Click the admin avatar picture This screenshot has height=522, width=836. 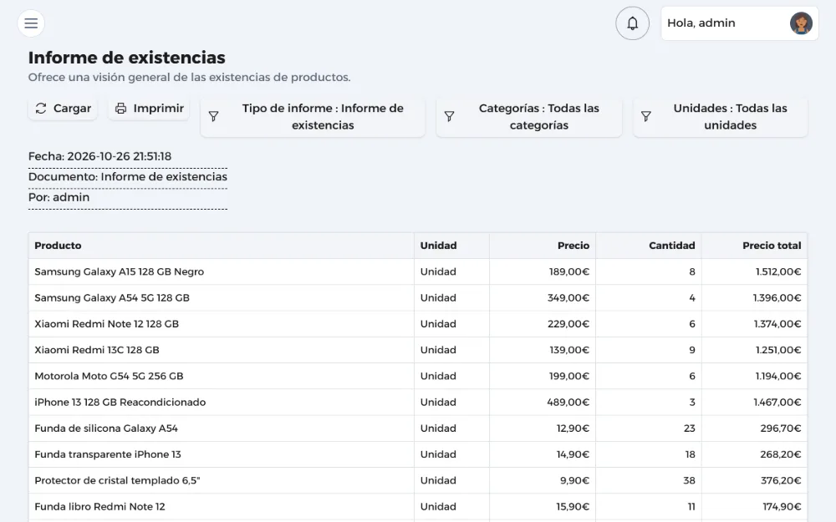[801, 23]
